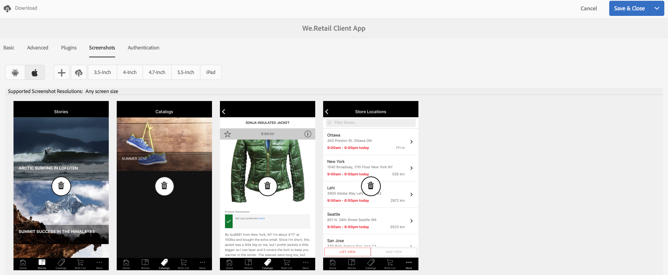668x275 pixels.
Task: Click the Store Locations screenshot thumbnail
Action: click(371, 186)
